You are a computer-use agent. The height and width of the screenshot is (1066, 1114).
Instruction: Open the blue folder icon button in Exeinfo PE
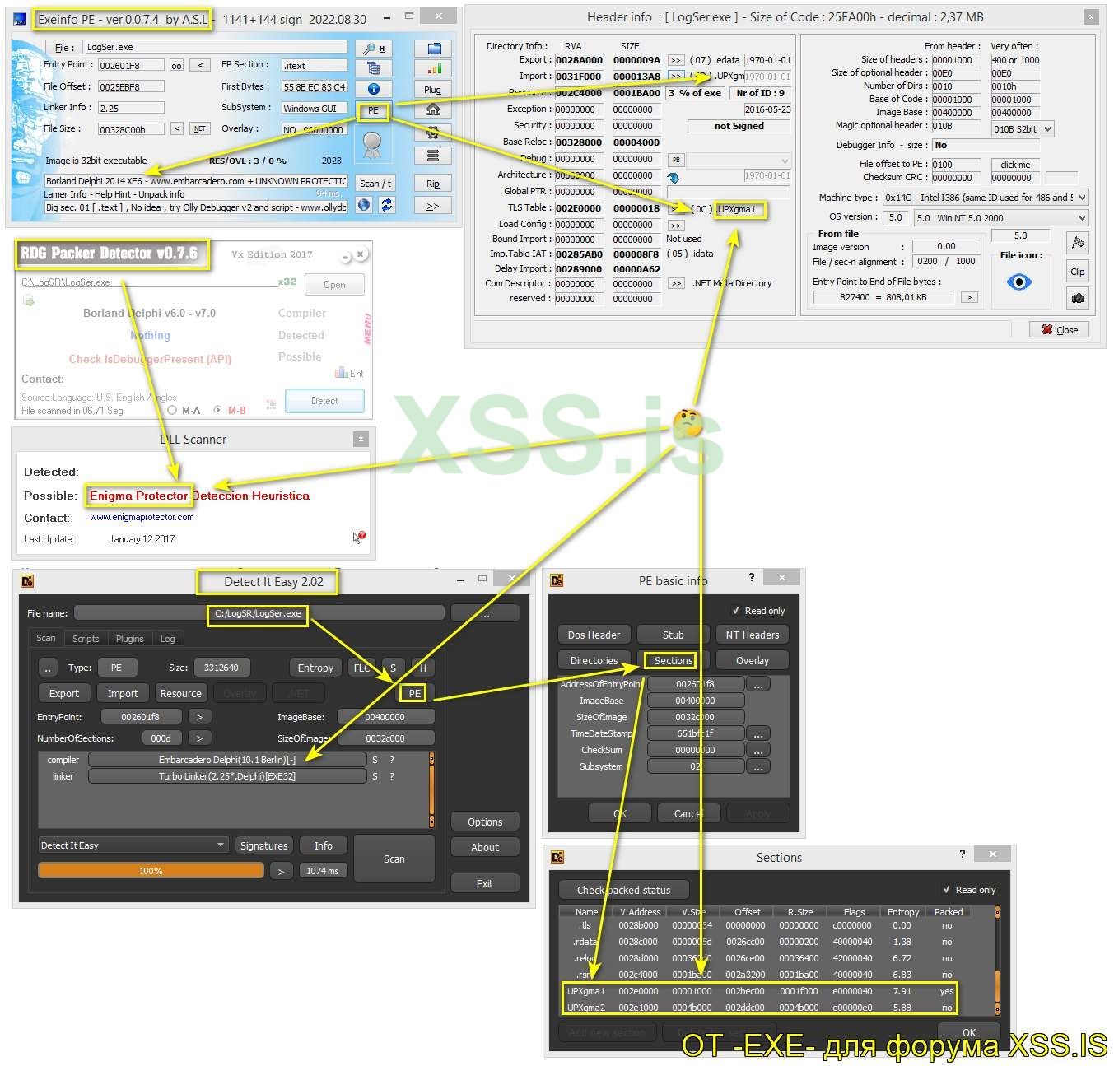[433, 48]
